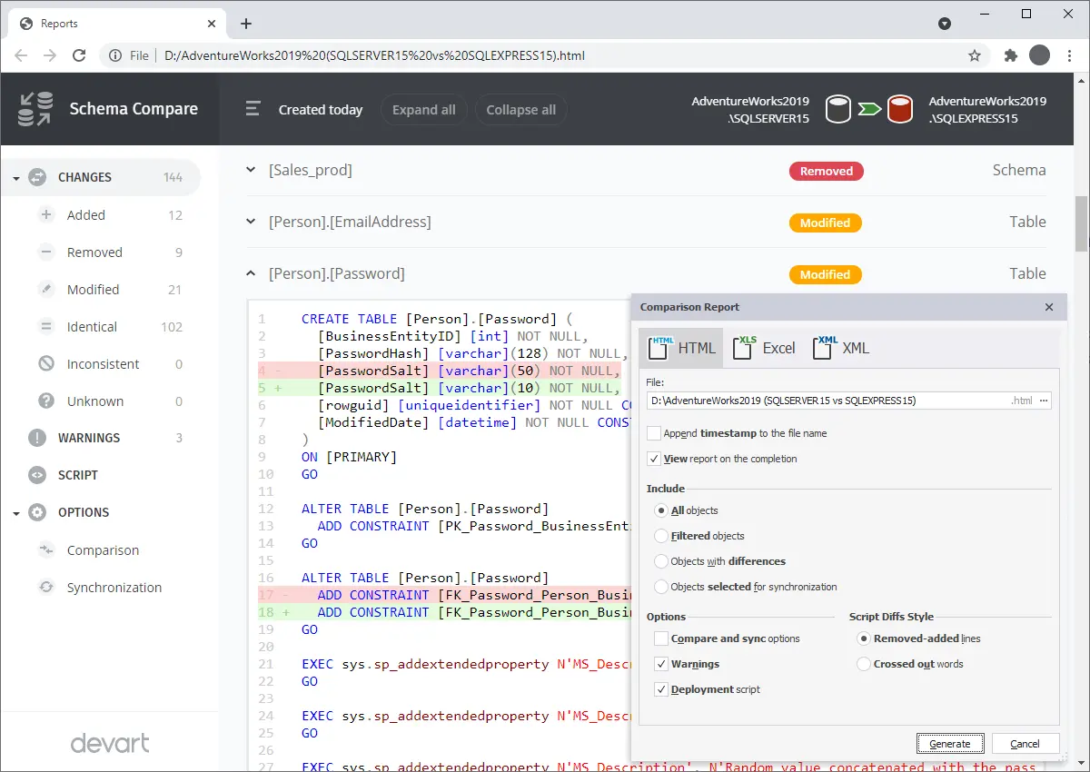The image size is (1090, 772).
Task: Bookmark this page with the star icon
Action: pyautogui.click(x=975, y=55)
